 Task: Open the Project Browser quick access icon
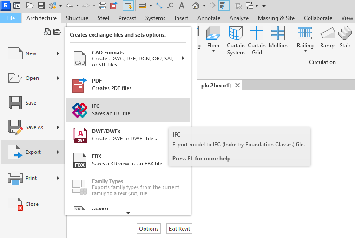17,6
